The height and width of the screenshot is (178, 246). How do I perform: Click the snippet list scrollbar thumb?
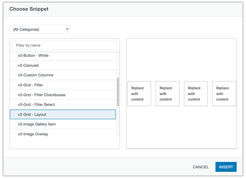118,92
